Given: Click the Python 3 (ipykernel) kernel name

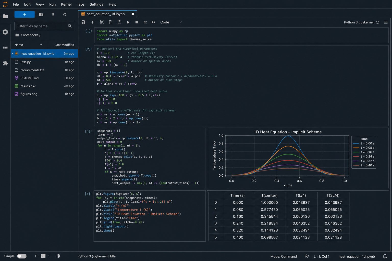Looking at the screenshot, I should [359, 22].
